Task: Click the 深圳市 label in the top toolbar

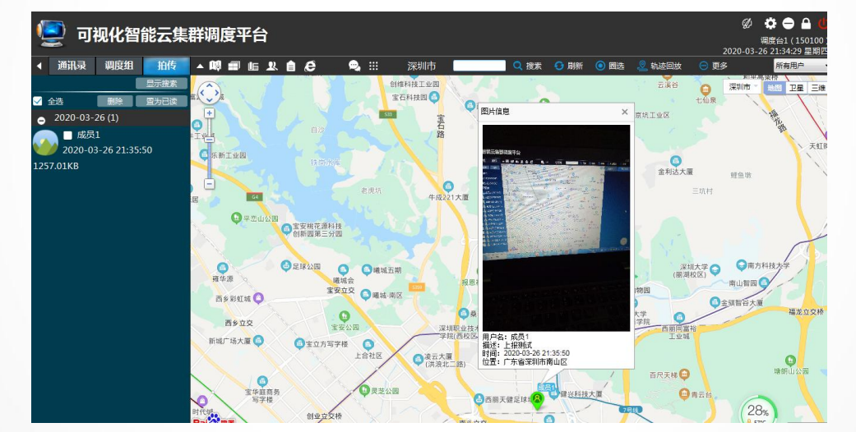Action: (422, 66)
